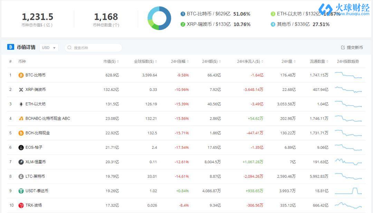The width and height of the screenshot is (373, 213).
Task: Open ETH-以太坊 coin details
Action: 36,104
